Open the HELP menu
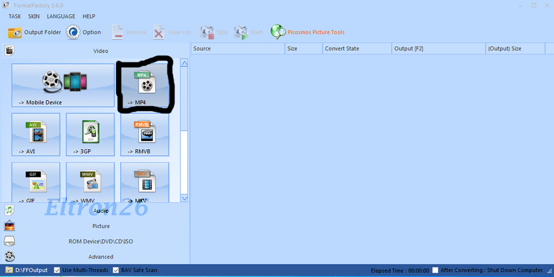 89,16
